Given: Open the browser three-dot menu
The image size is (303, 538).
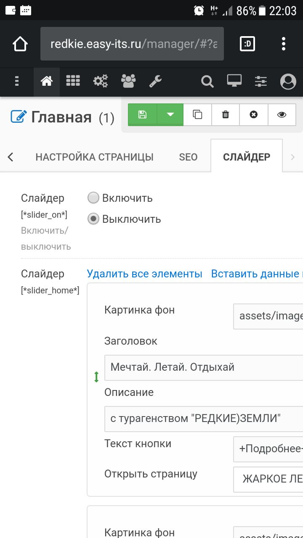Looking at the screenshot, I should coord(284,44).
